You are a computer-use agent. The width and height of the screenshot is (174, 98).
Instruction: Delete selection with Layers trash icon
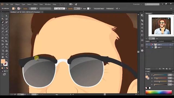click(x=170, y=69)
